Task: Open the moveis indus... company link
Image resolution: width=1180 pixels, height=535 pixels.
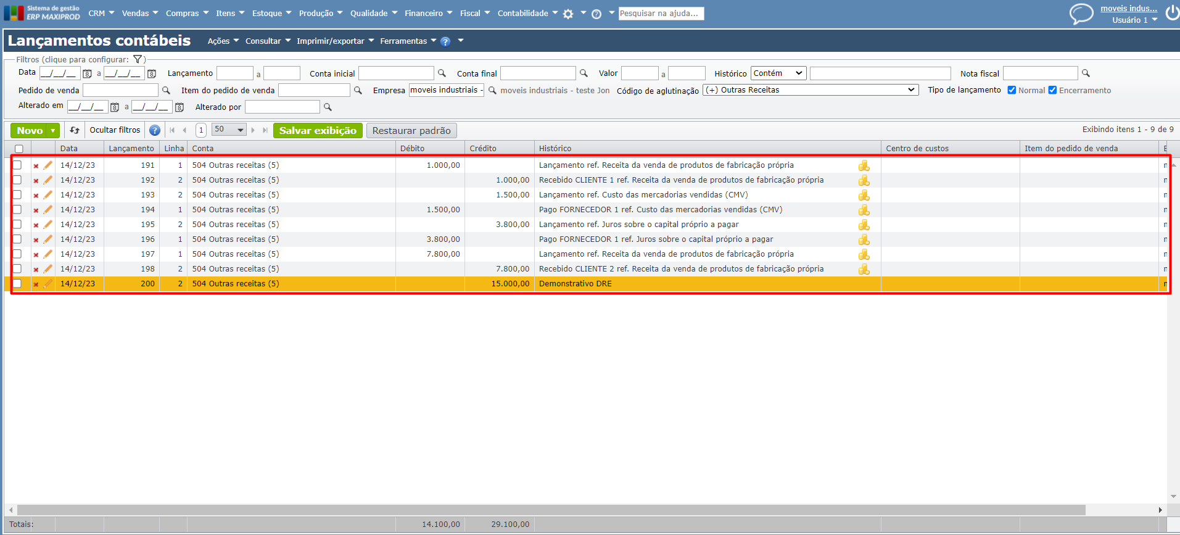Action: coord(1129,9)
